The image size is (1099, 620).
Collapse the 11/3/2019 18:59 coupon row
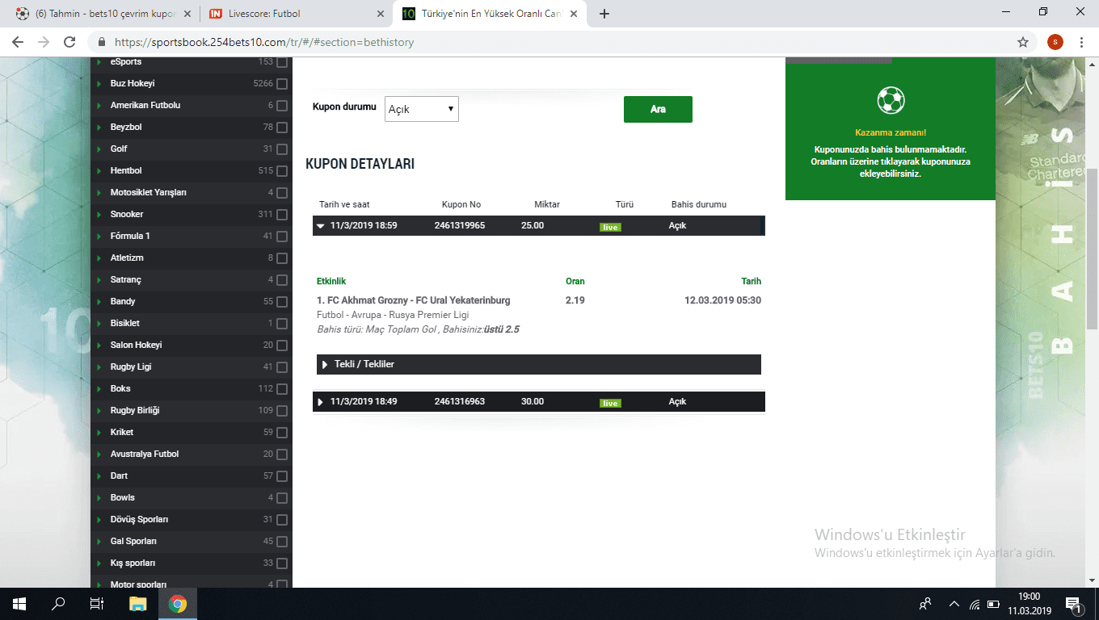[321, 226]
